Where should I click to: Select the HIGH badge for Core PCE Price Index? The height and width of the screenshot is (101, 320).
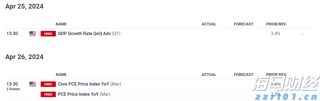point(48,84)
